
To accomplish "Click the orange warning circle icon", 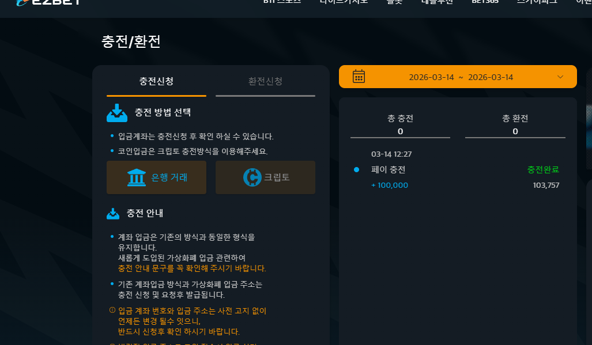I will (x=112, y=310).
